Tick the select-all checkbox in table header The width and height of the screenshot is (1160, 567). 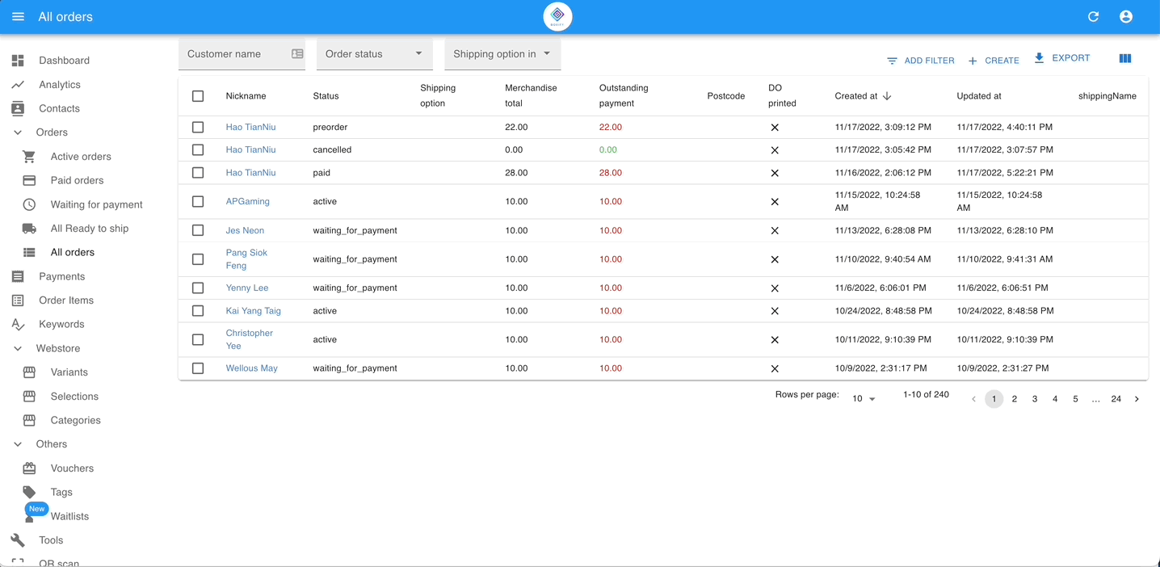coord(198,96)
